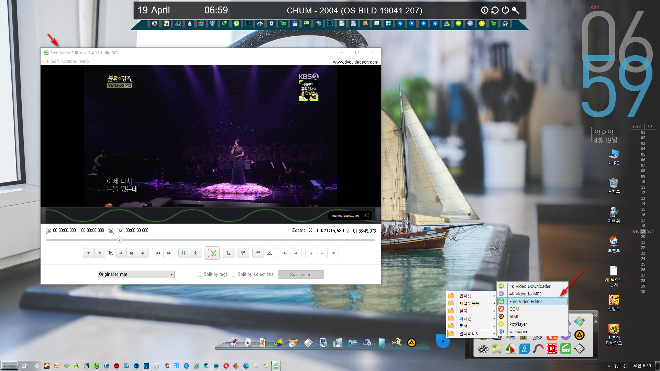Image resolution: width=660 pixels, height=371 pixels.
Task: Click the red down-arrow add tag button
Action: tap(195, 253)
